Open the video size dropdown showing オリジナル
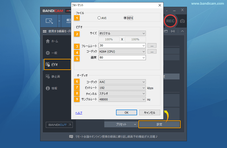Image resolution: width=227 pixels, height=148 pixels. pyautogui.click(x=122, y=33)
